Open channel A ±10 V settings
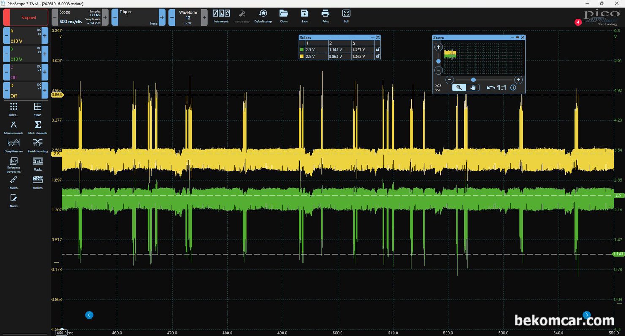Screen dimensions: 625x336 point(25,36)
